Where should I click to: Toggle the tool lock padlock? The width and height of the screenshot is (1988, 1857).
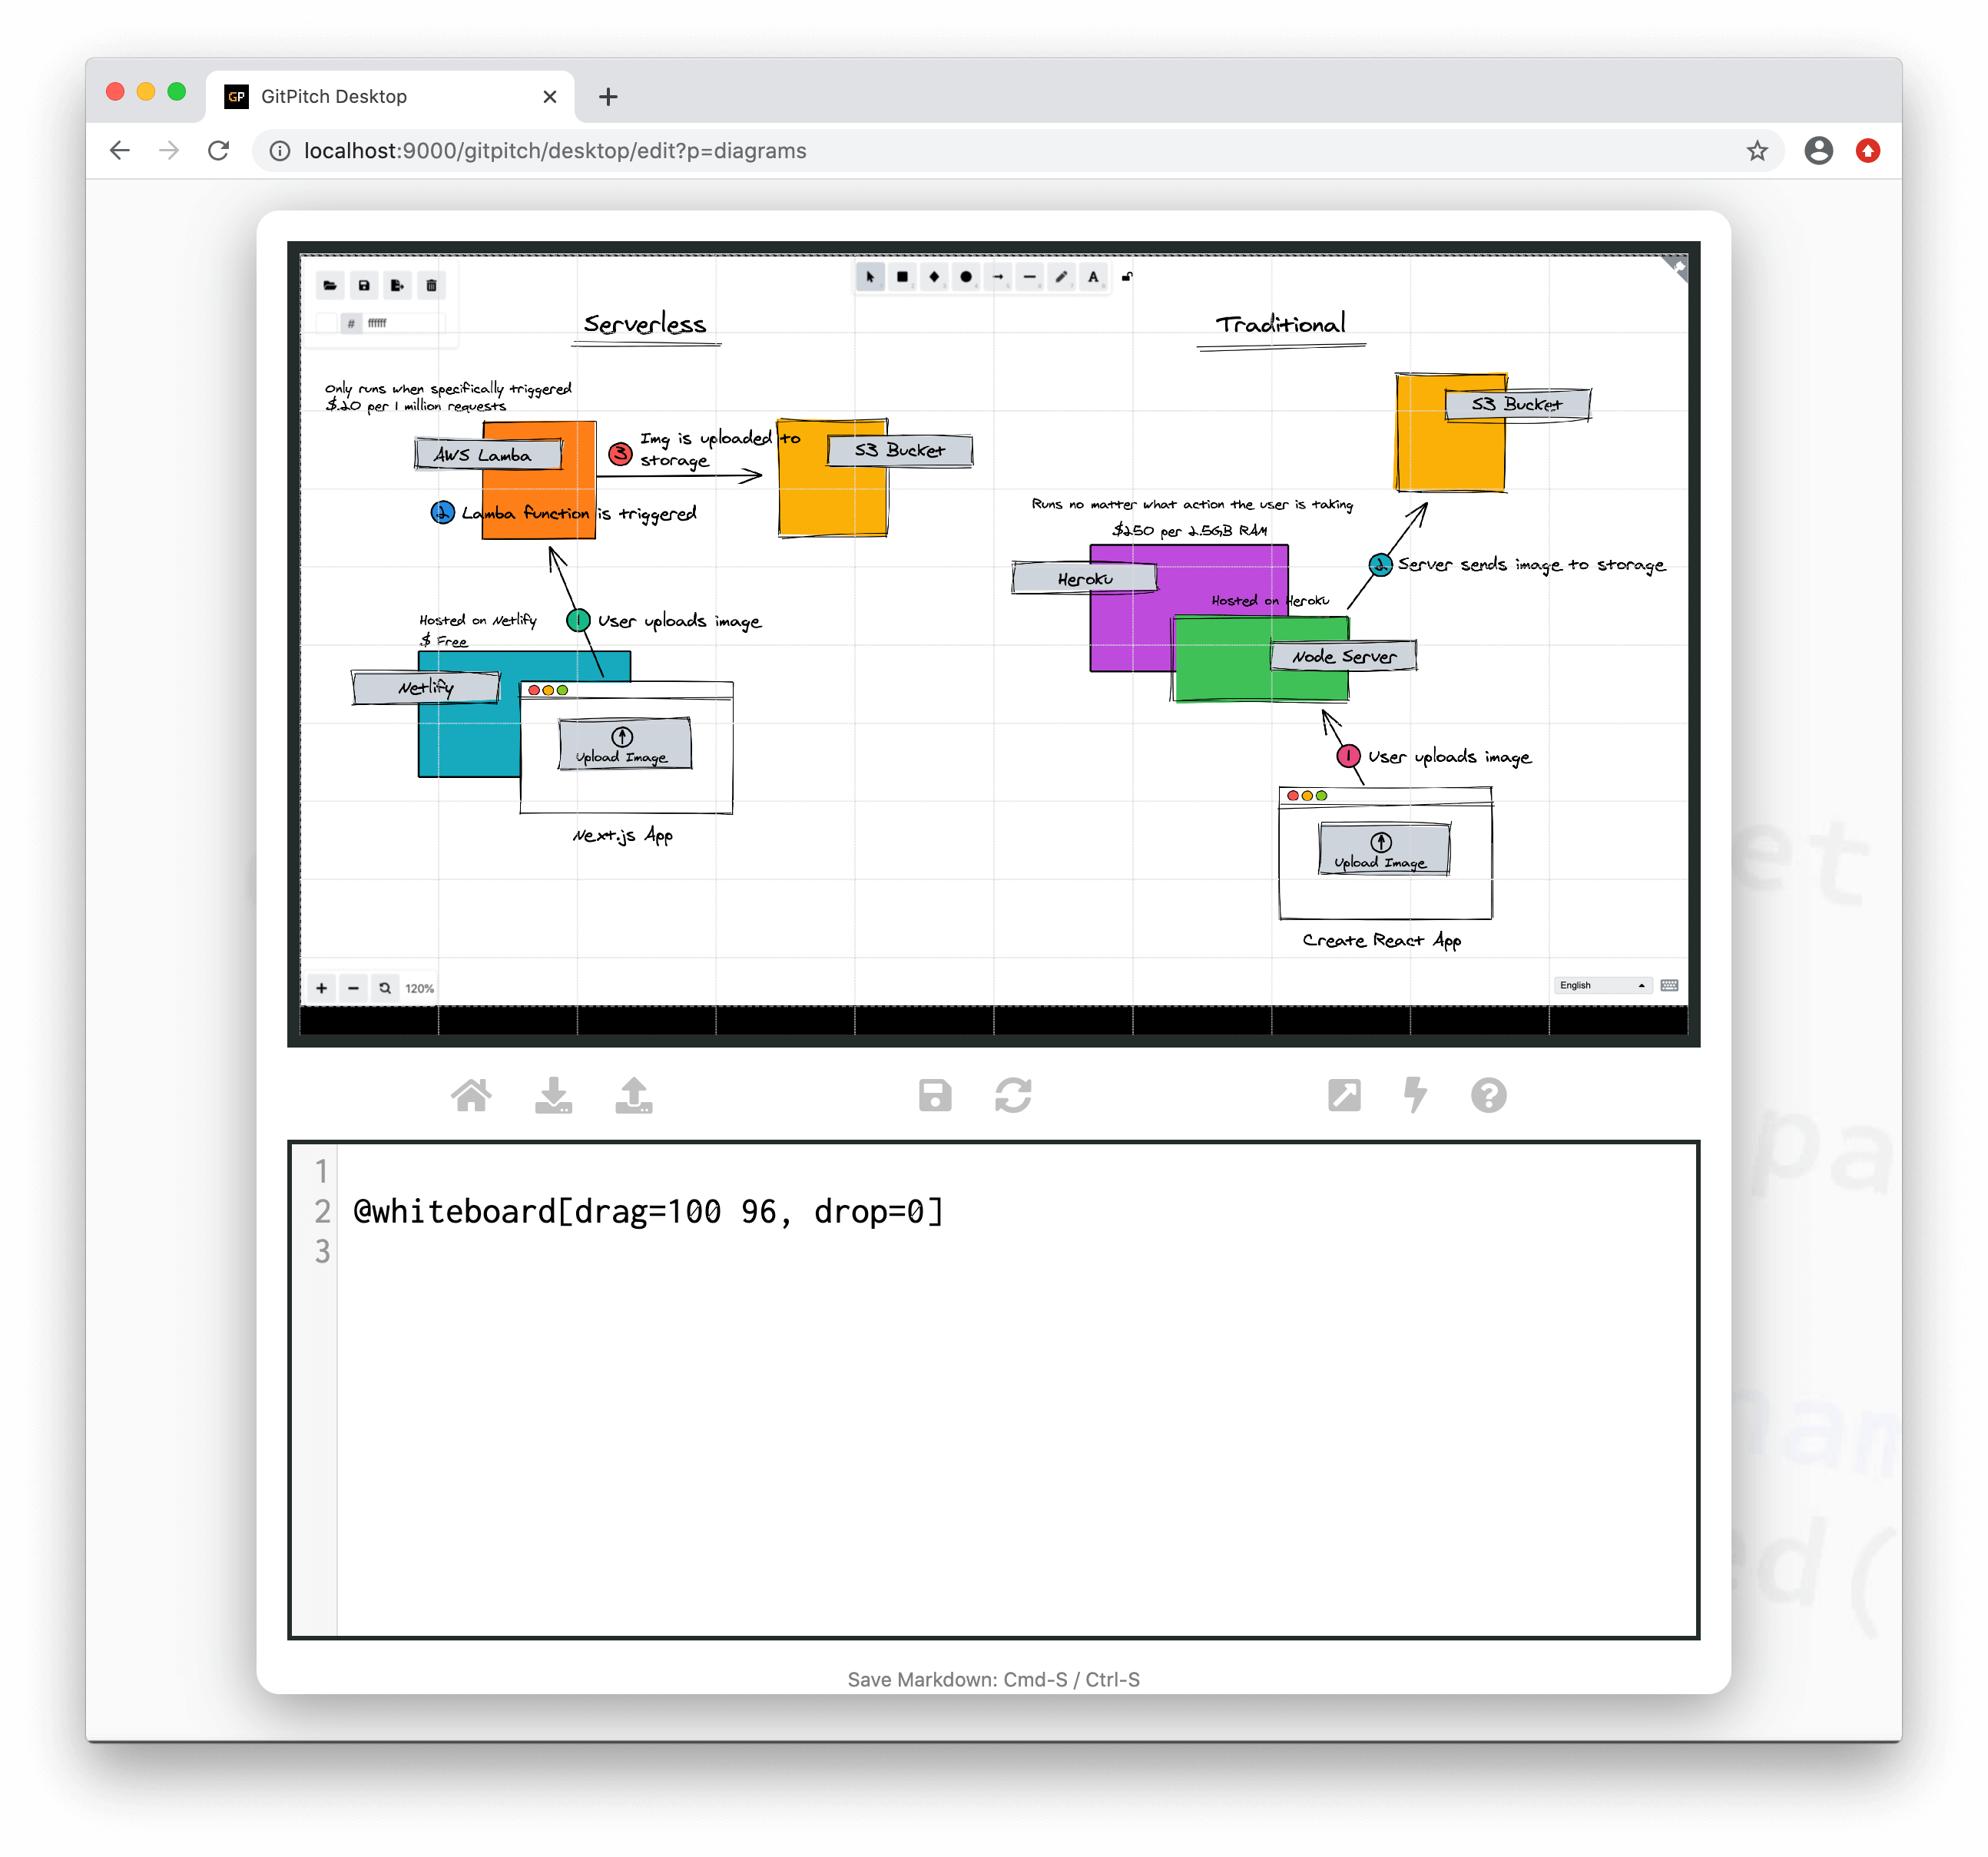tap(1128, 277)
